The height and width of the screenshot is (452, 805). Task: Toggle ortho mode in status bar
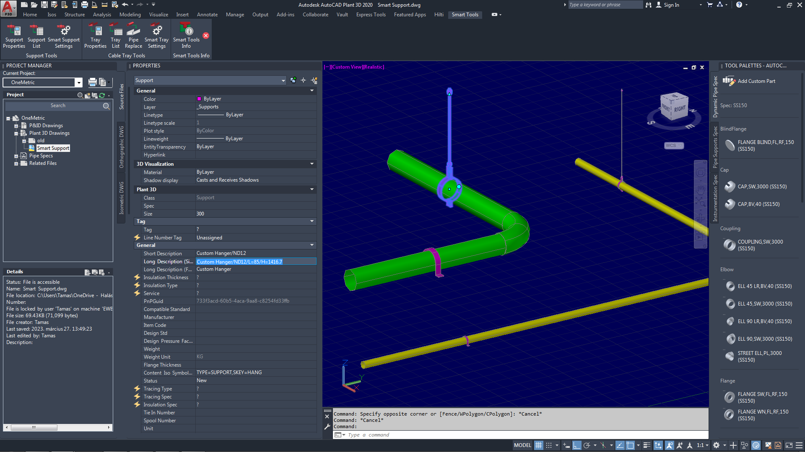(577, 445)
